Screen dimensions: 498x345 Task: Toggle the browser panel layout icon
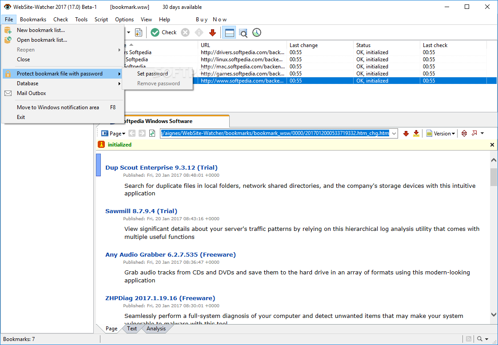pos(229,32)
